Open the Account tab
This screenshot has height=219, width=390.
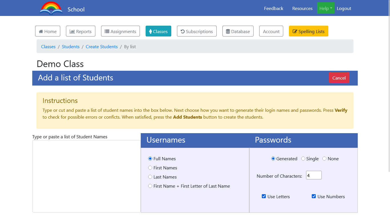pos(271,31)
